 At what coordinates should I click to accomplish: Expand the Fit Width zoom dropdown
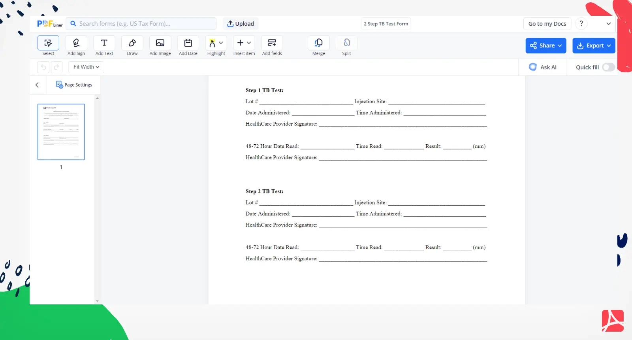click(86, 67)
